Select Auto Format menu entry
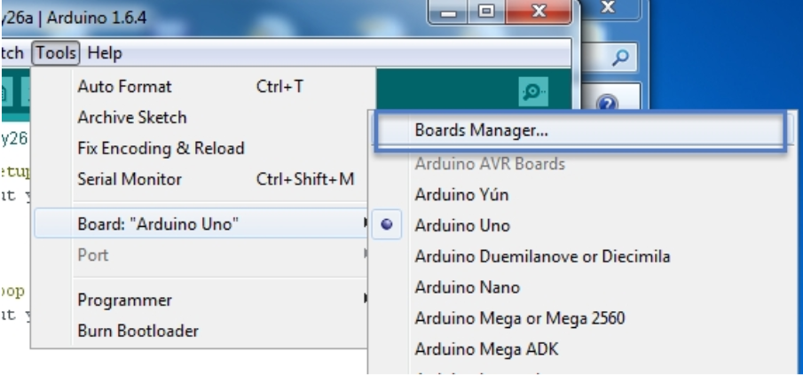The image size is (803, 375). [203, 87]
